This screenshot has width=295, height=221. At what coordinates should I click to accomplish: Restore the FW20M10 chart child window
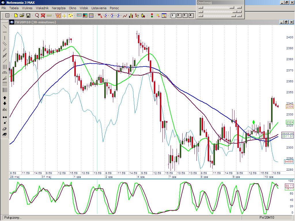pyautogui.click(x=286, y=22)
